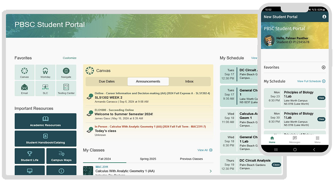Viewport: 333px width, 182px height.
Task: Open the Academic Resources button
Action: click(x=45, y=121)
